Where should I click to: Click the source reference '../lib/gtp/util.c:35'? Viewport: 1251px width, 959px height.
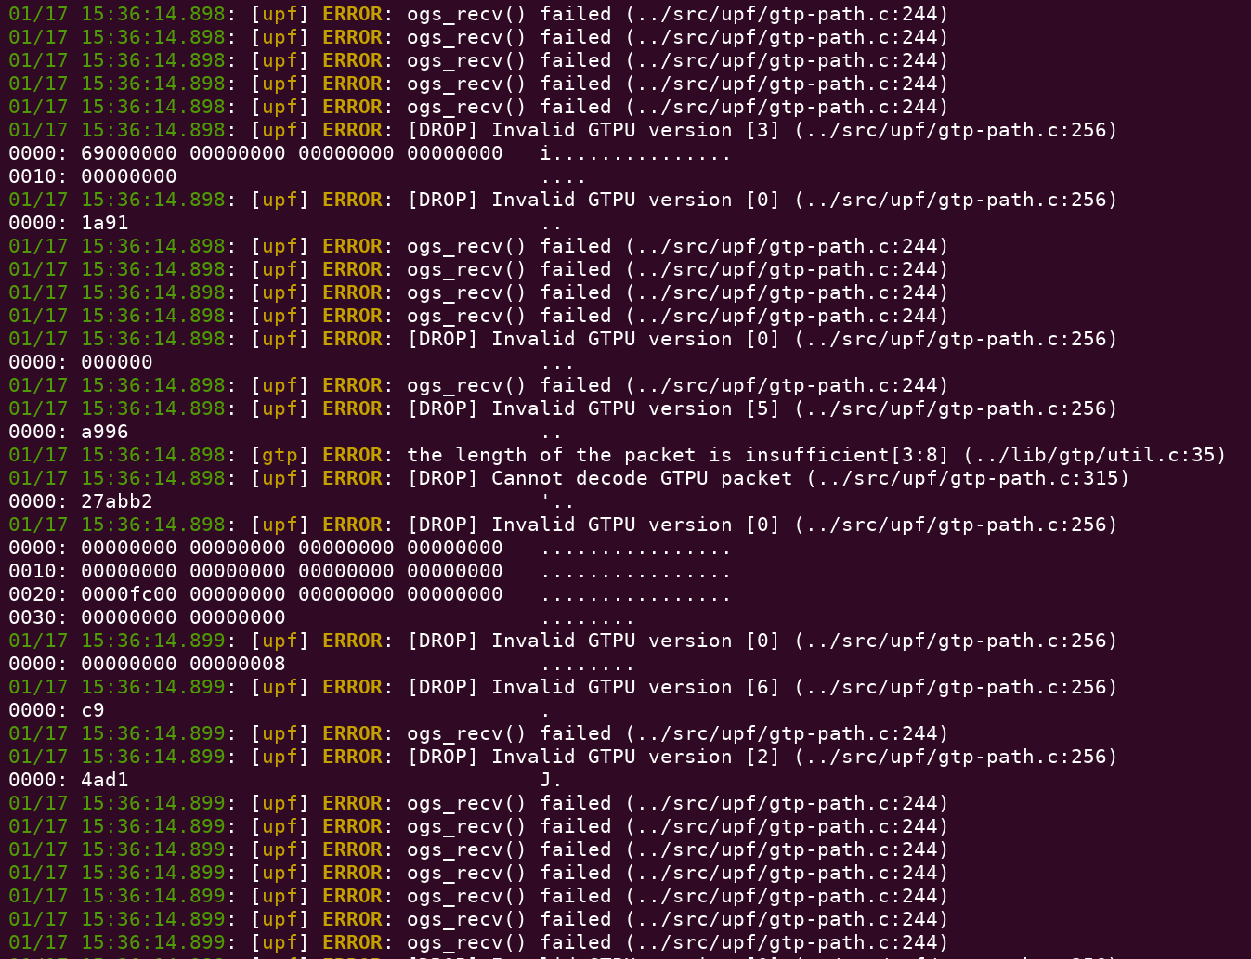click(1094, 455)
